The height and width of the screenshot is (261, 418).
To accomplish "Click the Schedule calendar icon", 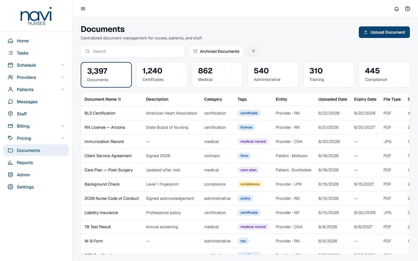I will click(10, 65).
